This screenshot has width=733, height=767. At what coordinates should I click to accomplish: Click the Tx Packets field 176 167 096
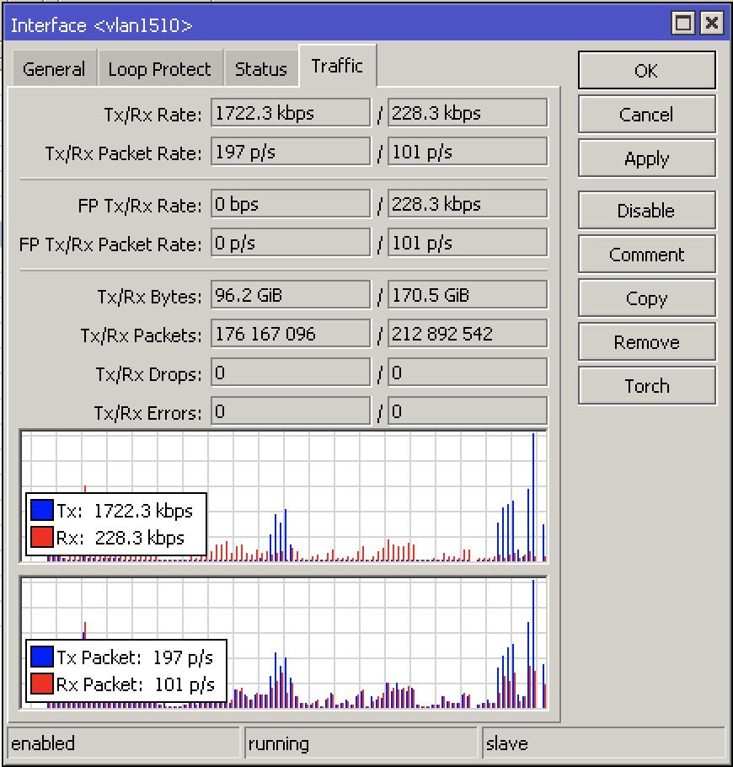pyautogui.click(x=291, y=334)
